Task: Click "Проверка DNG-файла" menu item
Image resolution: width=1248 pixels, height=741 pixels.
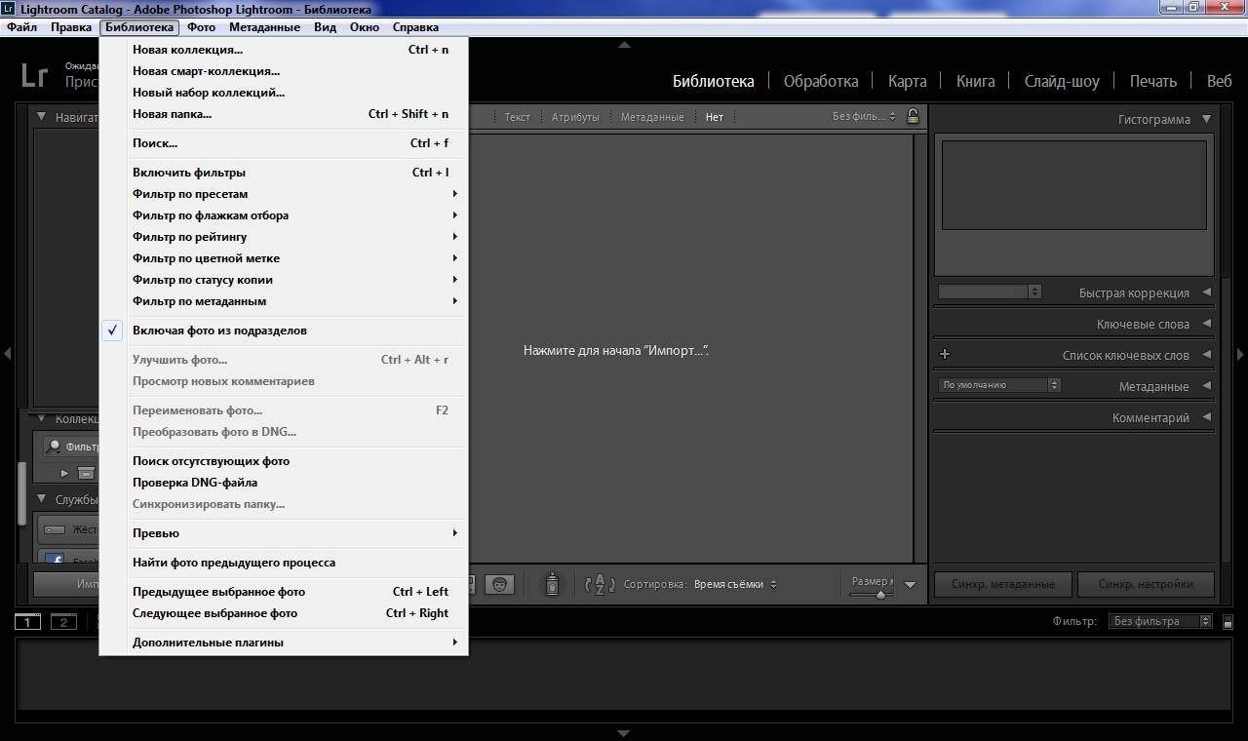Action: click(x=284, y=483)
